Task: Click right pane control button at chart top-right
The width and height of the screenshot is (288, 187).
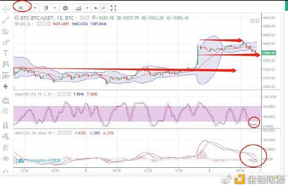Action: pyautogui.click(x=257, y=21)
